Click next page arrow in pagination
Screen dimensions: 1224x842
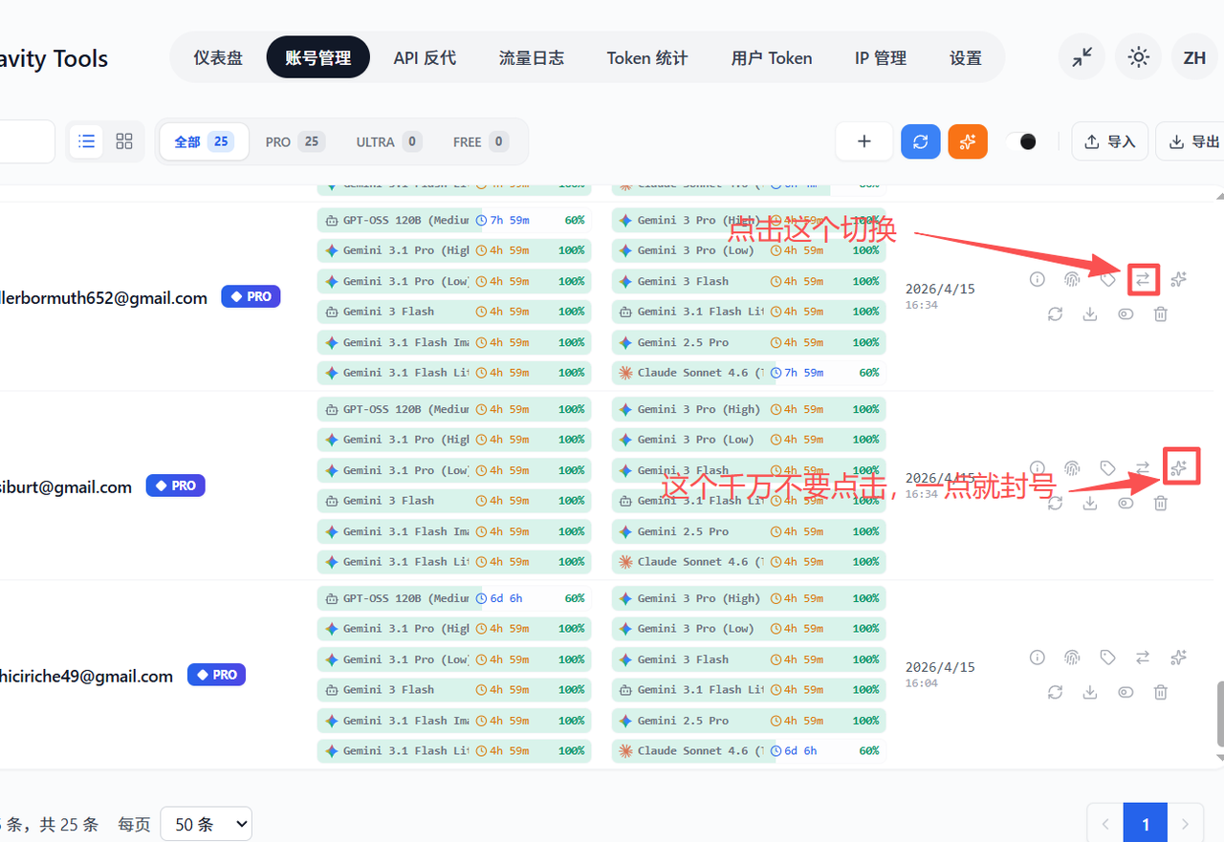click(x=1186, y=823)
